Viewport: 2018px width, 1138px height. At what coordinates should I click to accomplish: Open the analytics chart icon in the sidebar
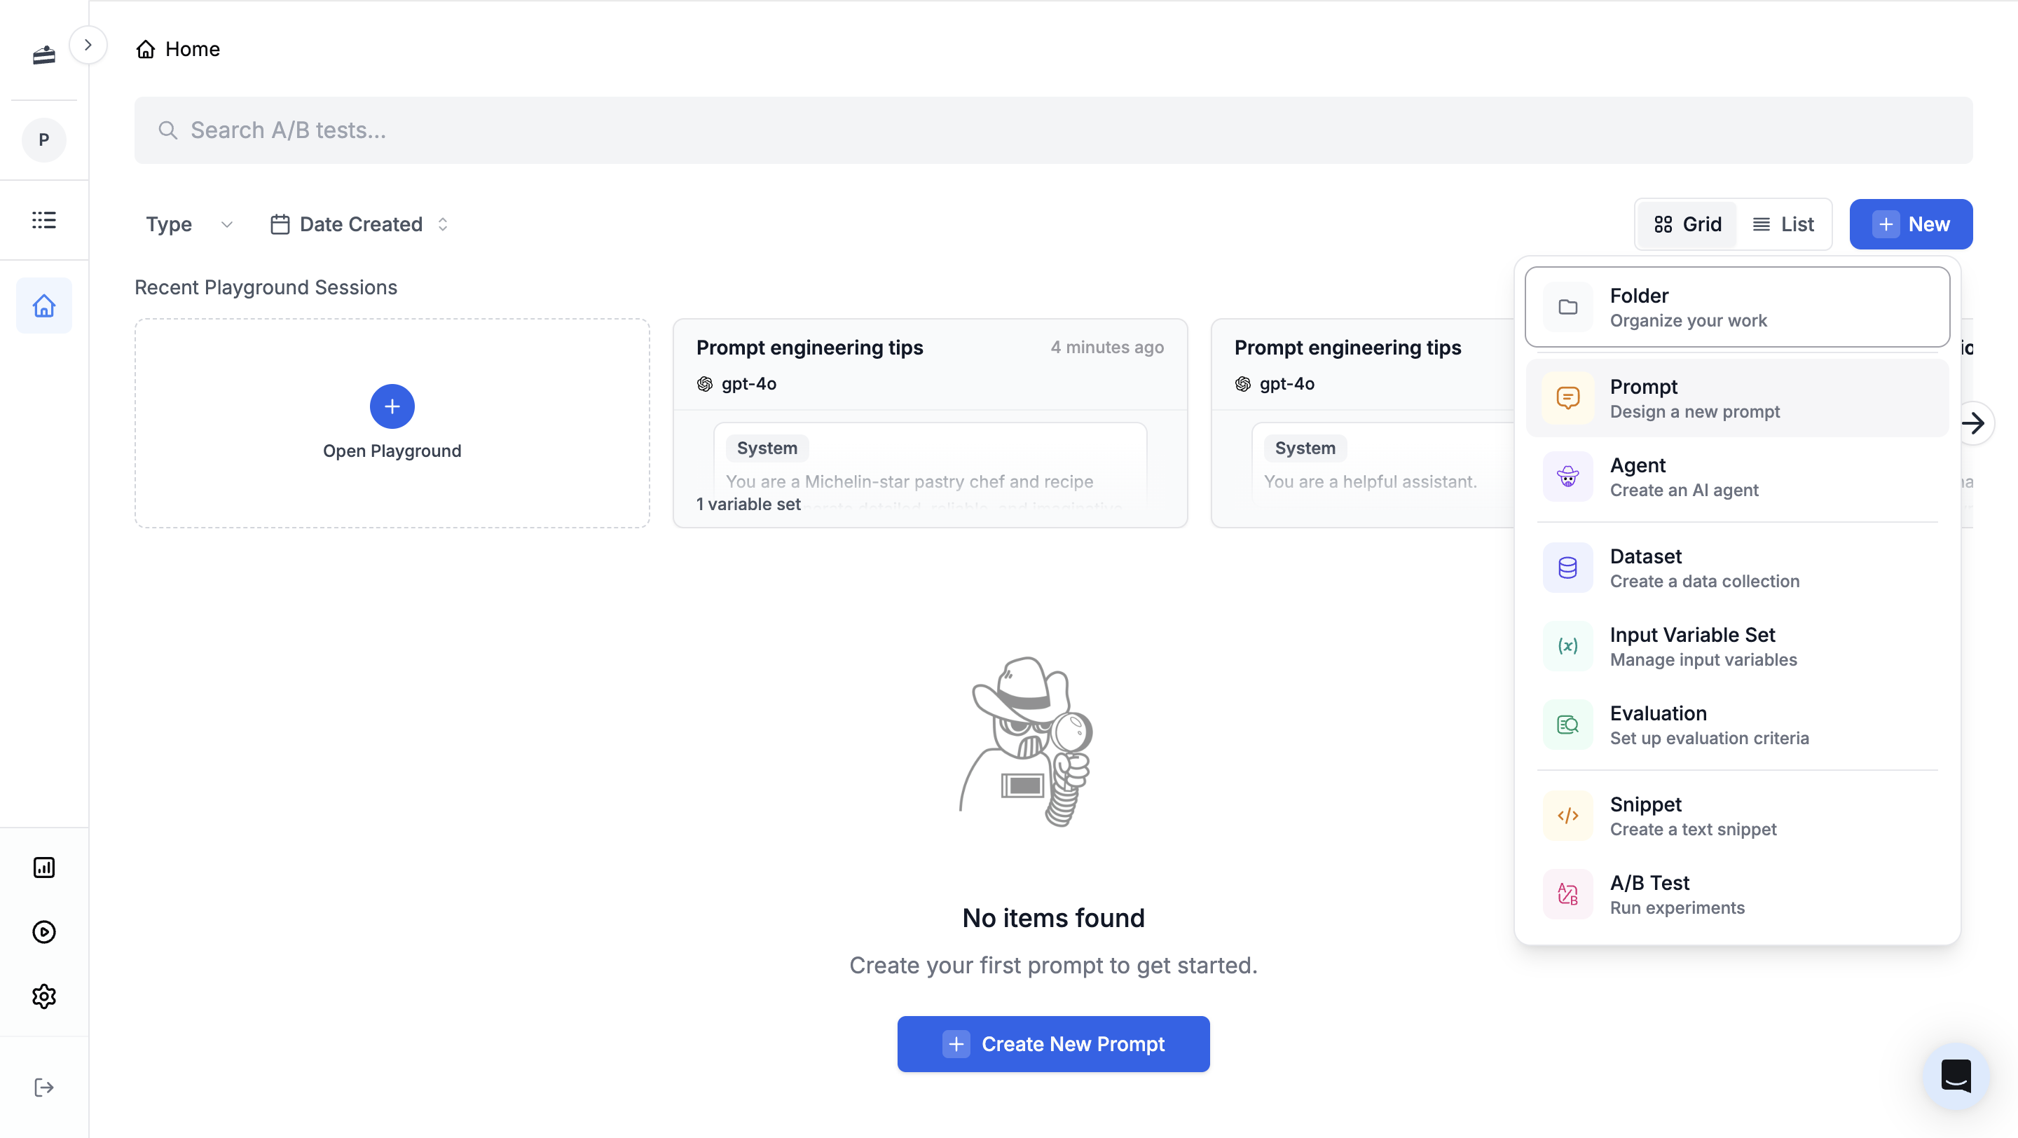43,867
